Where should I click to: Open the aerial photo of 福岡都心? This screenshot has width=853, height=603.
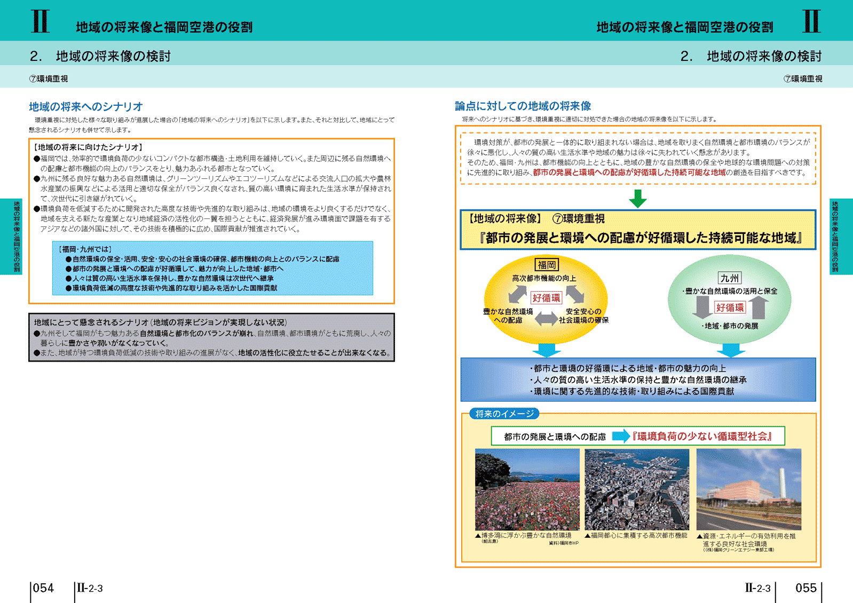pos(637,489)
